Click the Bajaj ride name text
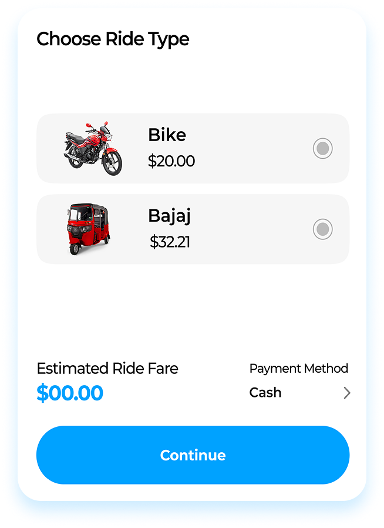Screen dimensions: 384x528 click(169, 216)
